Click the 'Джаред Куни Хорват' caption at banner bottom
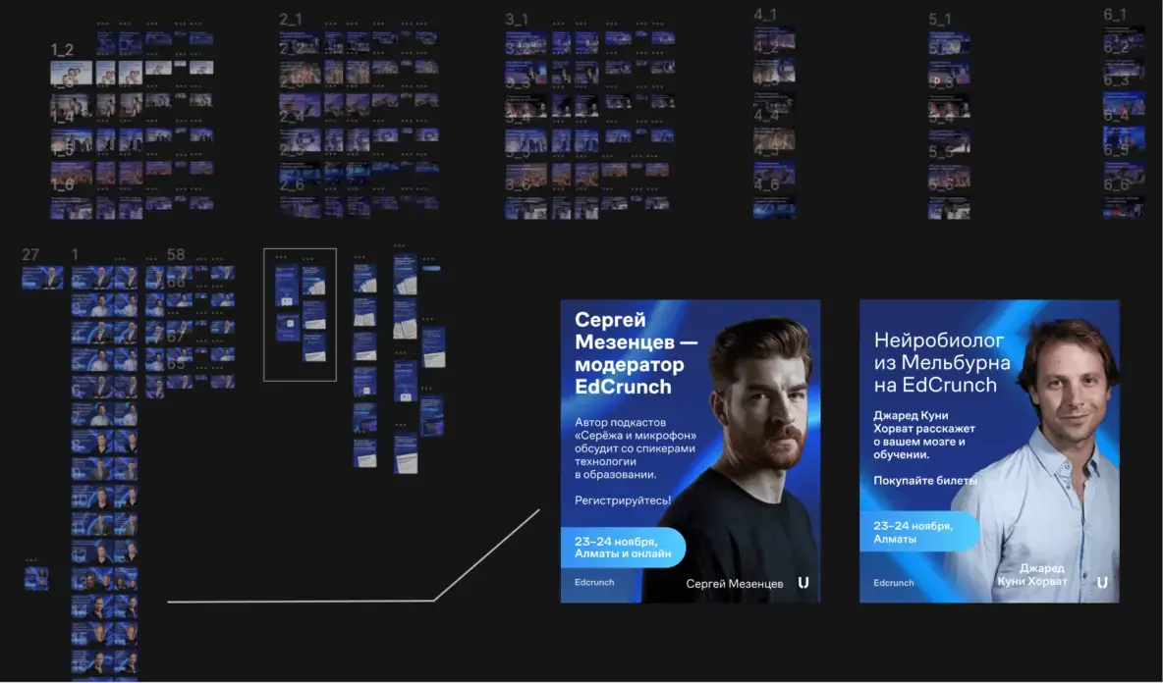 (x=1031, y=575)
